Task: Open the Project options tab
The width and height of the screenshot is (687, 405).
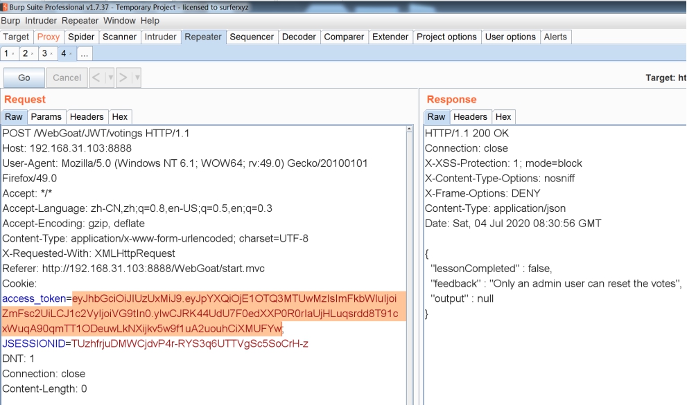Action: point(446,37)
